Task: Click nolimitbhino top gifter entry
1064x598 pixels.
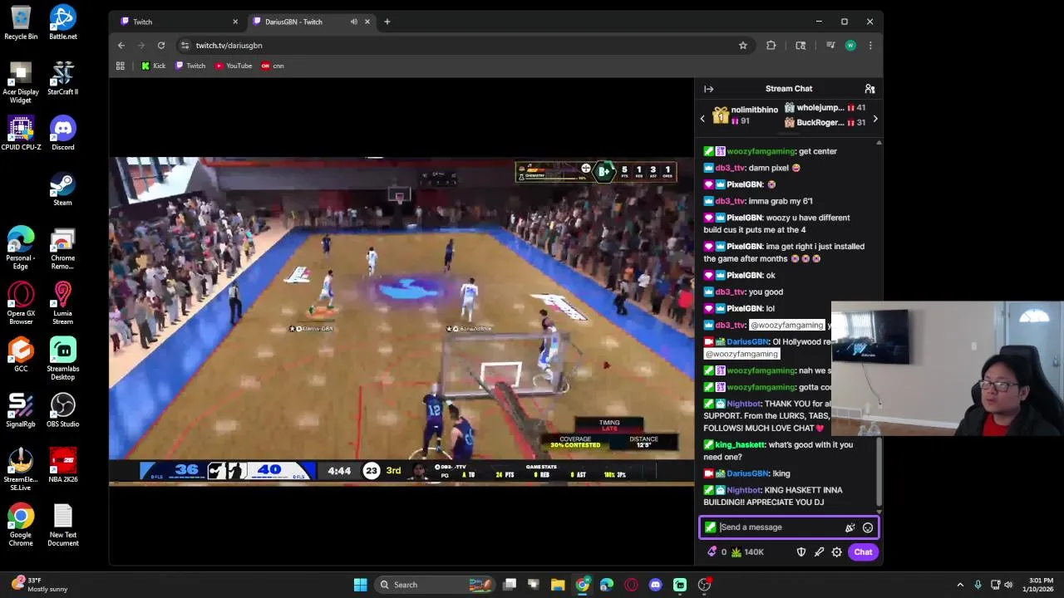Action: pos(746,115)
